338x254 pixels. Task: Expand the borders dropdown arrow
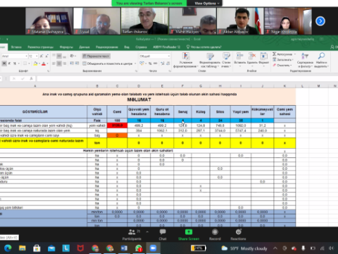point(29,64)
